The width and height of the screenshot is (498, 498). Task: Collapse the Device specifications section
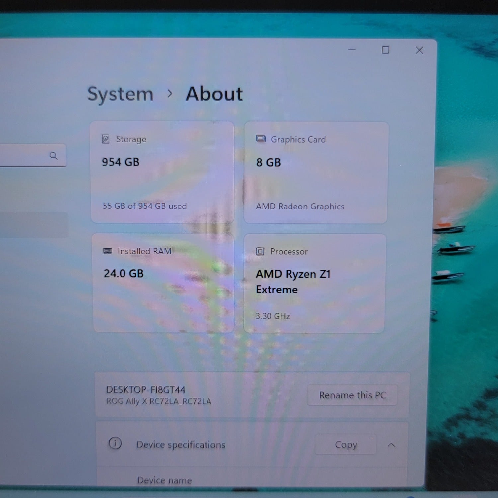pos(391,445)
